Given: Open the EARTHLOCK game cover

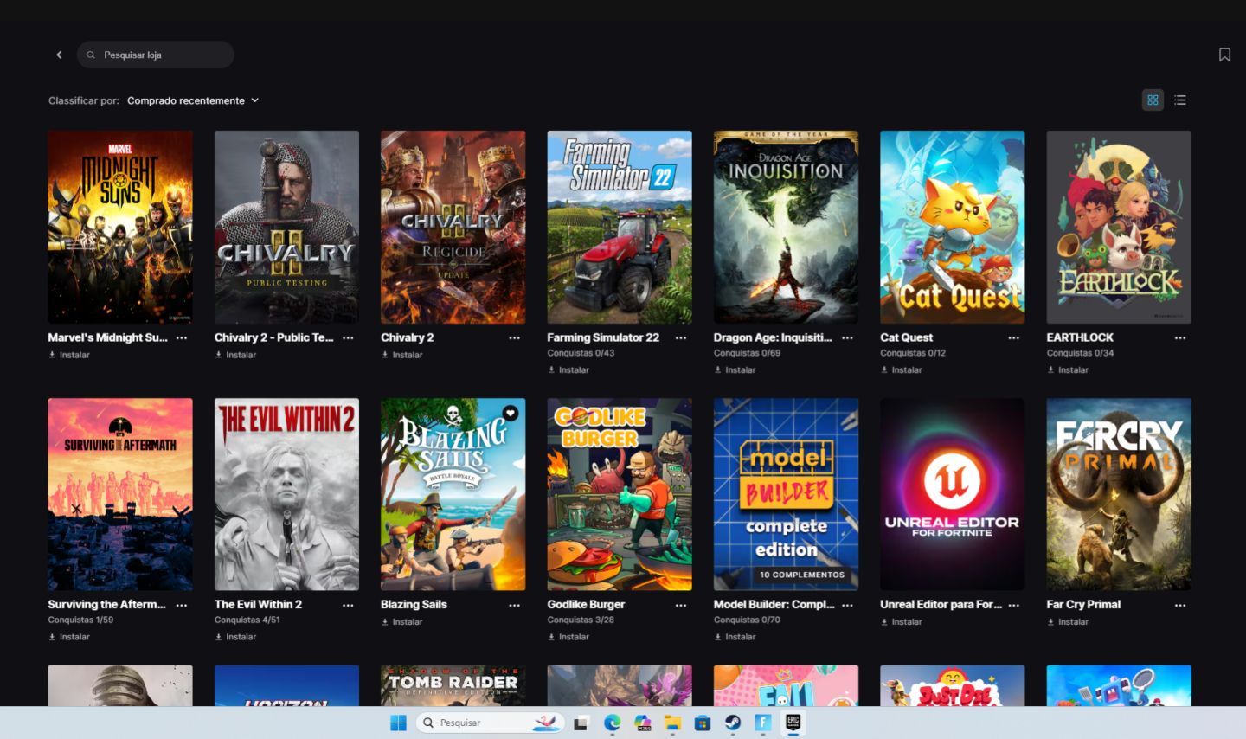Looking at the screenshot, I should (x=1119, y=227).
